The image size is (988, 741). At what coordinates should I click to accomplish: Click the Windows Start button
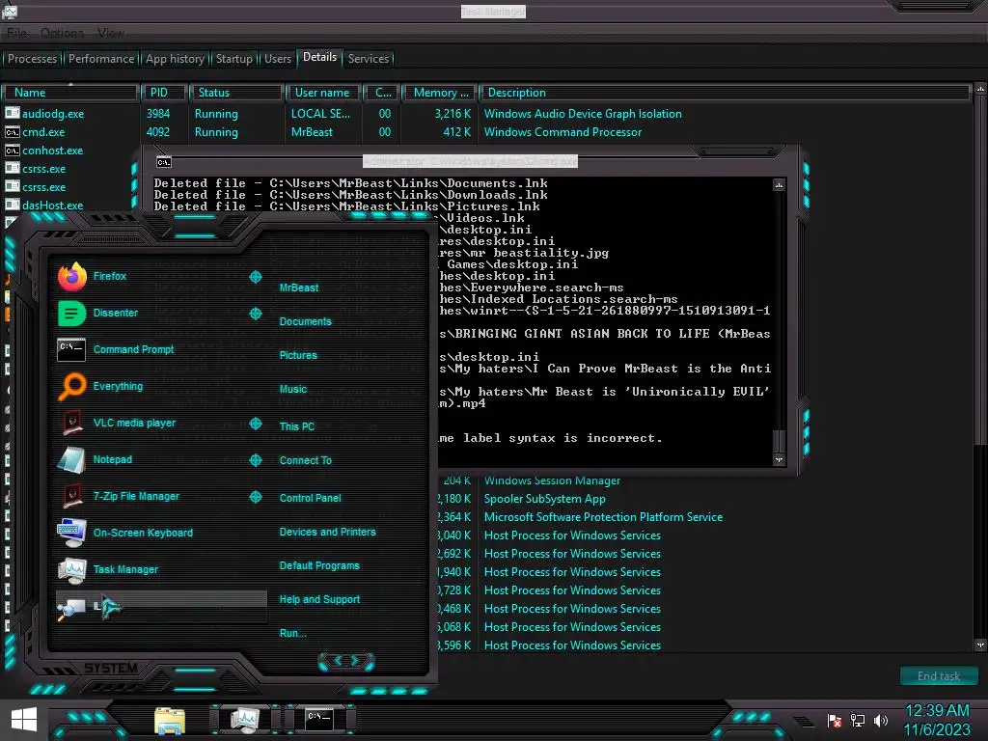pos(24,719)
